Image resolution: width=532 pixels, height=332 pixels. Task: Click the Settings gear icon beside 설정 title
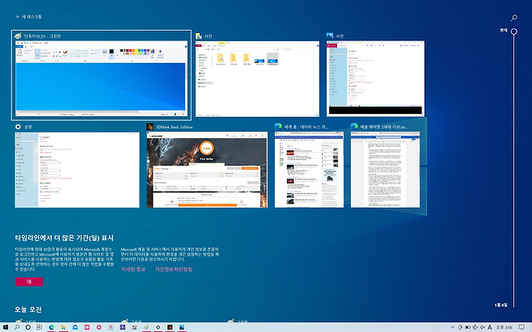(18, 127)
